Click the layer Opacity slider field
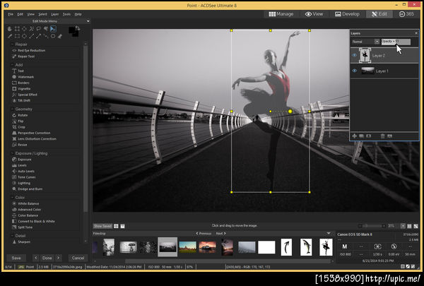The height and width of the screenshot is (286, 424). pos(395,41)
